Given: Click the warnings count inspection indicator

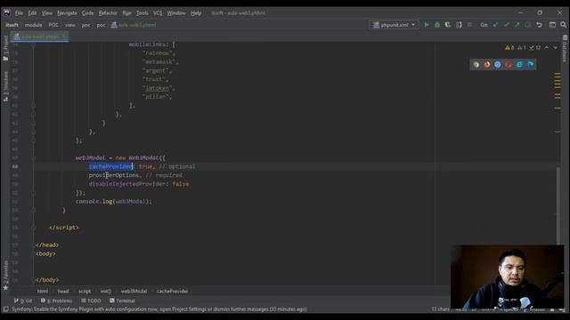Looking at the screenshot, I should click(509, 47).
